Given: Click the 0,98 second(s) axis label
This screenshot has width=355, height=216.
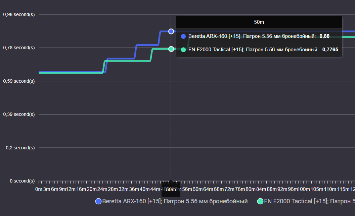Looking at the screenshot, I should (x=19, y=14).
